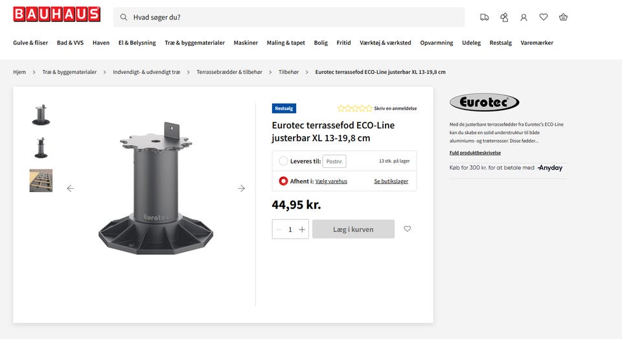Open Varemærker menu

point(536,43)
